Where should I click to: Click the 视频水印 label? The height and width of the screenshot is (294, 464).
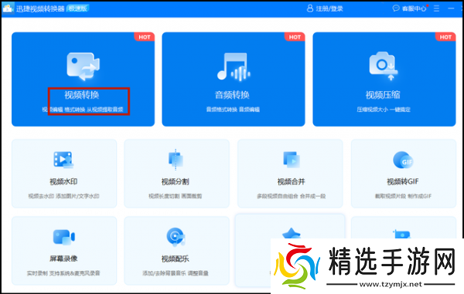click(63, 181)
